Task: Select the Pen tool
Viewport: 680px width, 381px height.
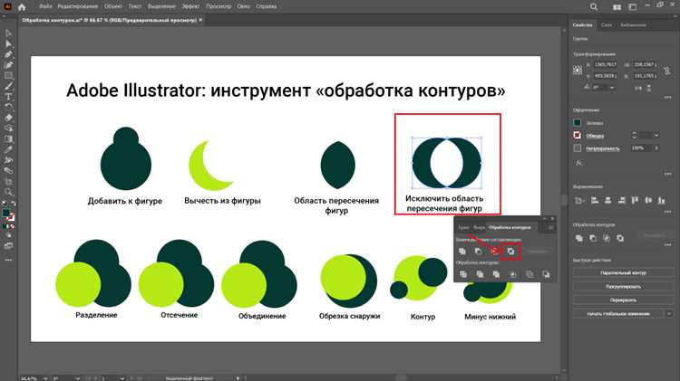Action: click(8, 54)
